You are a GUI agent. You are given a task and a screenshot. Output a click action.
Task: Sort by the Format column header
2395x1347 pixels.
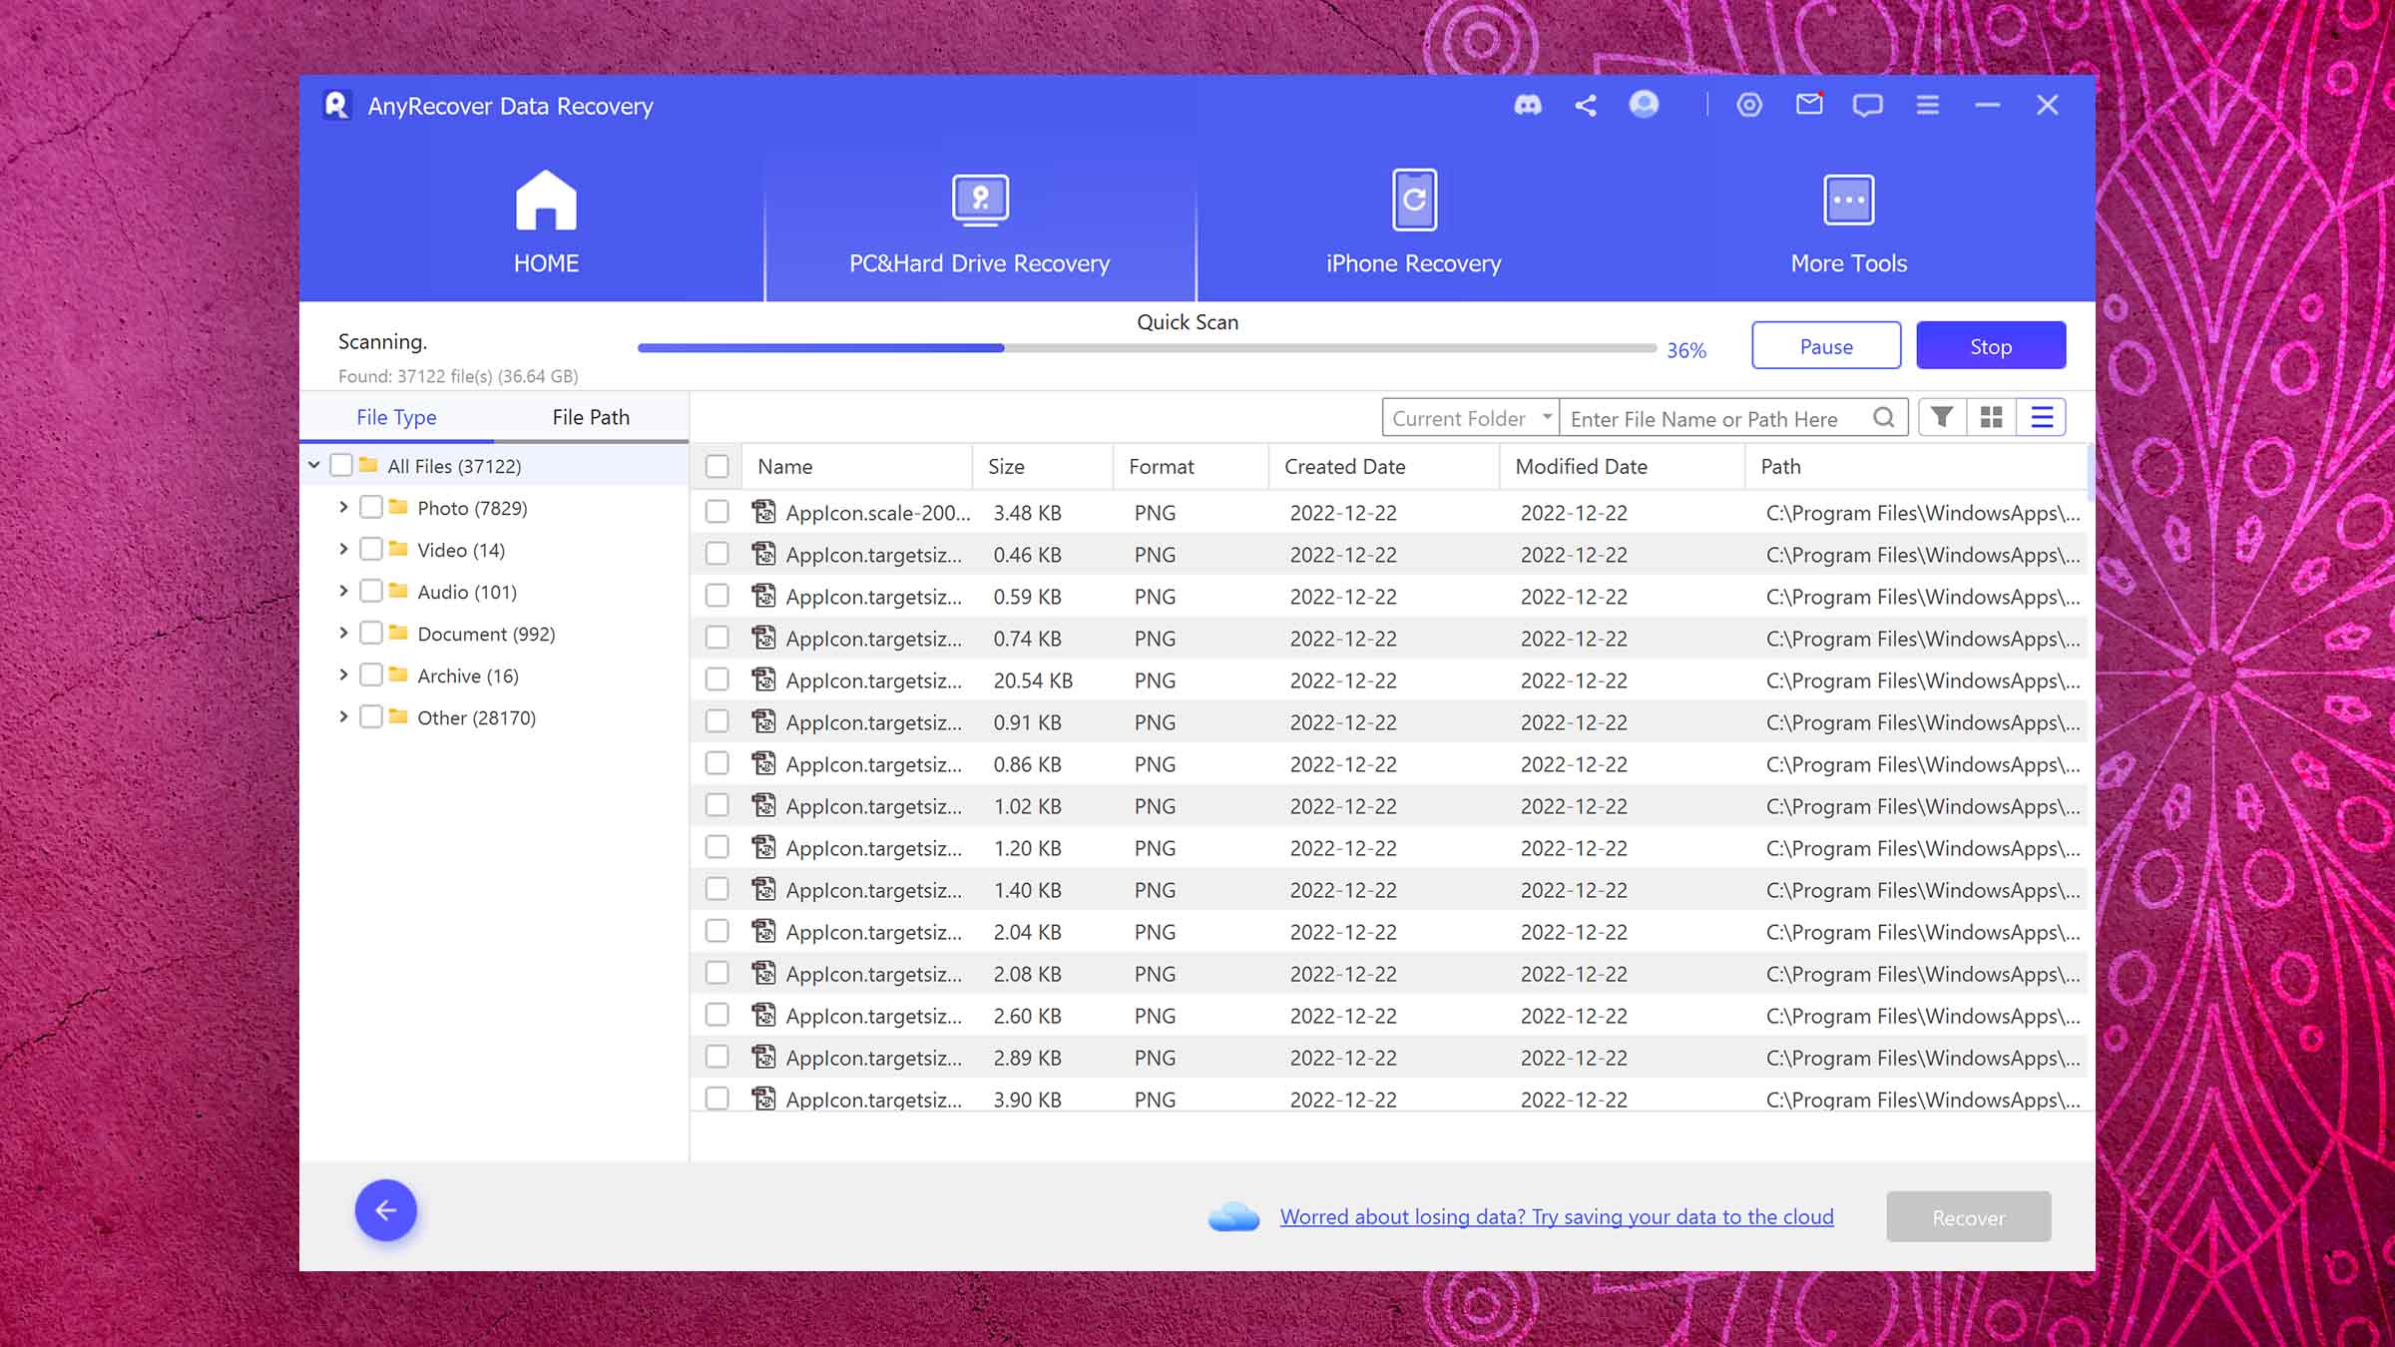click(1192, 466)
